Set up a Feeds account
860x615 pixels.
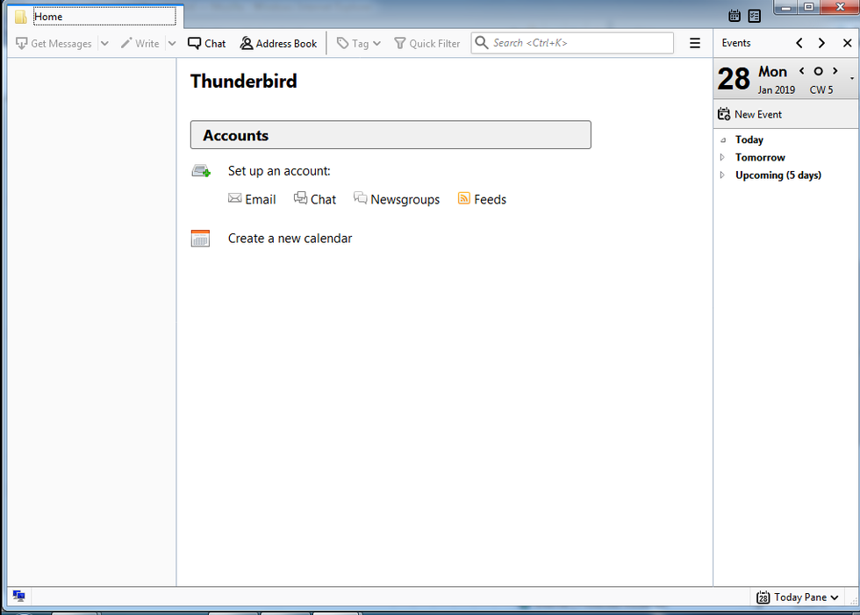click(482, 199)
